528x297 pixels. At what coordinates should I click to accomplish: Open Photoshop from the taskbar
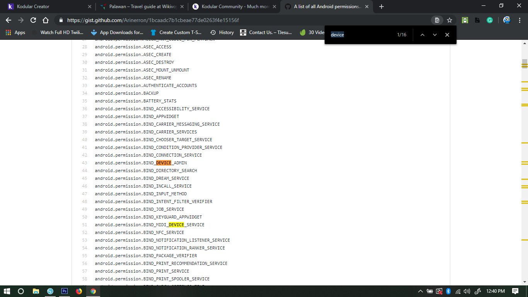pyautogui.click(x=65, y=291)
